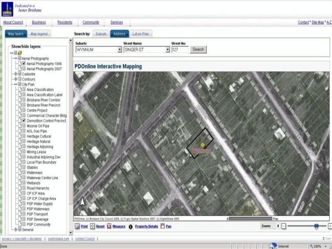Click the Wynnum location marker on map

202,144
